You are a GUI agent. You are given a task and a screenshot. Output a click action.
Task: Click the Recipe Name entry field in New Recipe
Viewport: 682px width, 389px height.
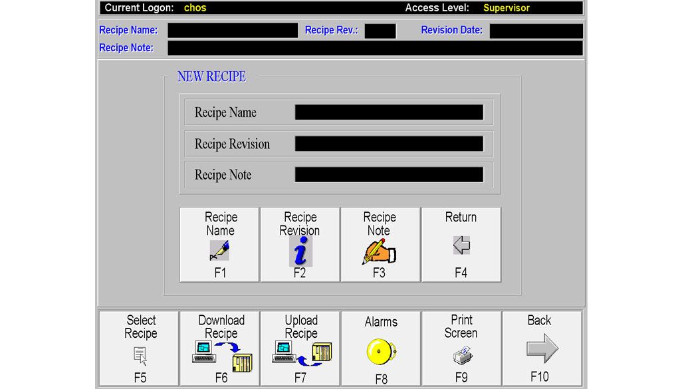pyautogui.click(x=389, y=112)
